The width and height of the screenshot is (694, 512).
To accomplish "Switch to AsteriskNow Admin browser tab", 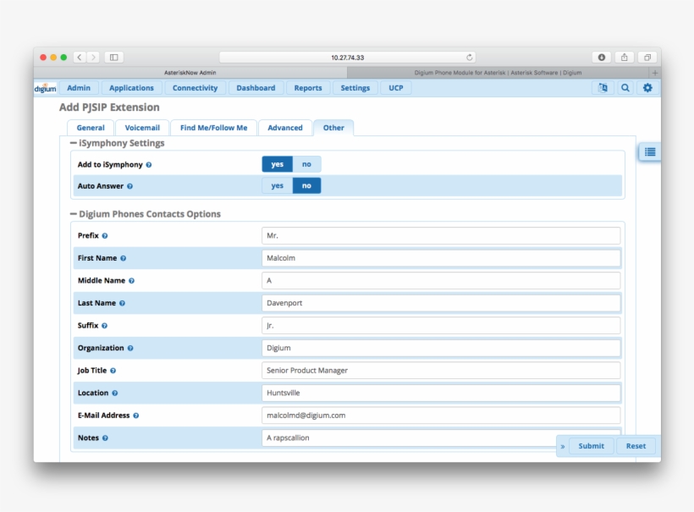I will 190,73.
